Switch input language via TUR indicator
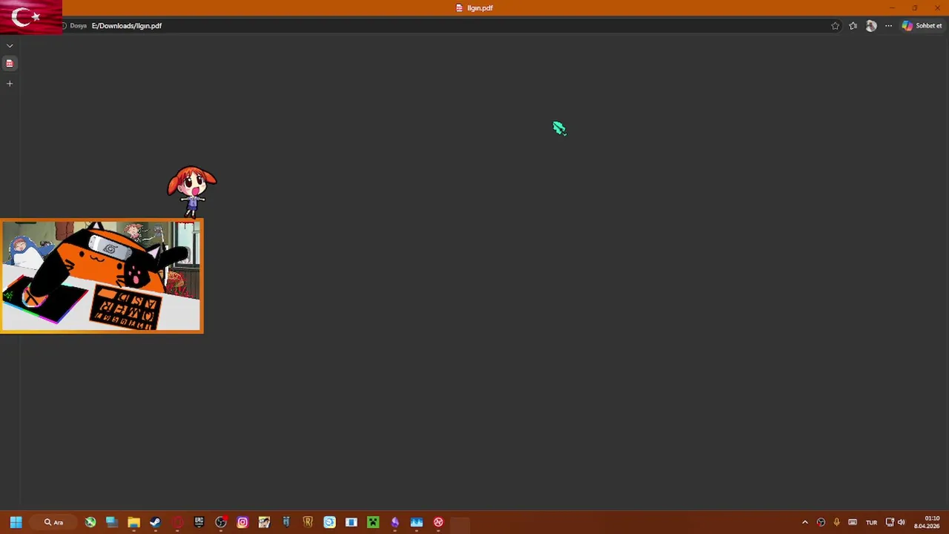Screen dimensions: 949x534 [x=871, y=522]
